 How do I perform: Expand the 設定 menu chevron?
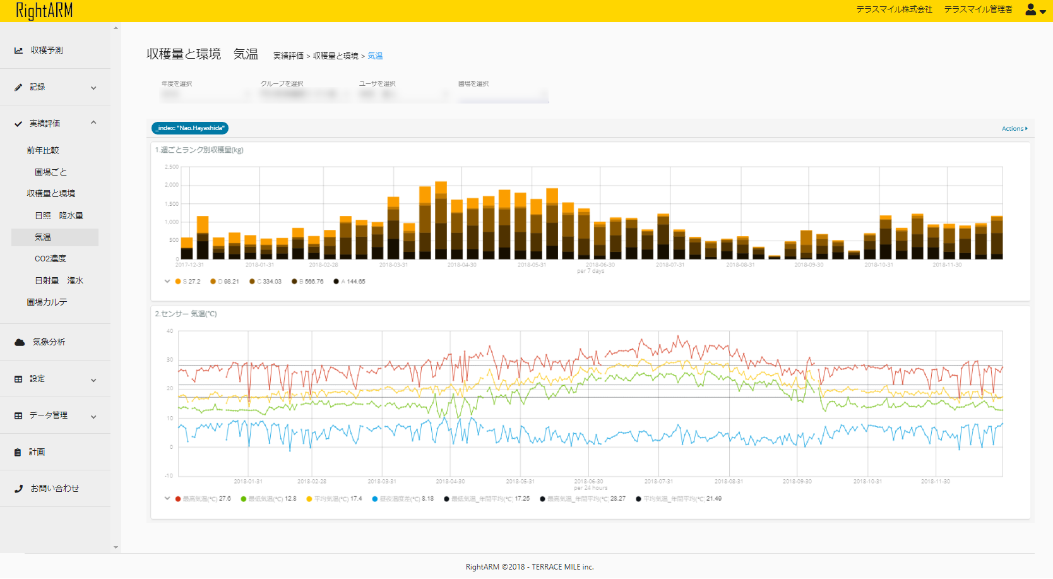coord(93,380)
